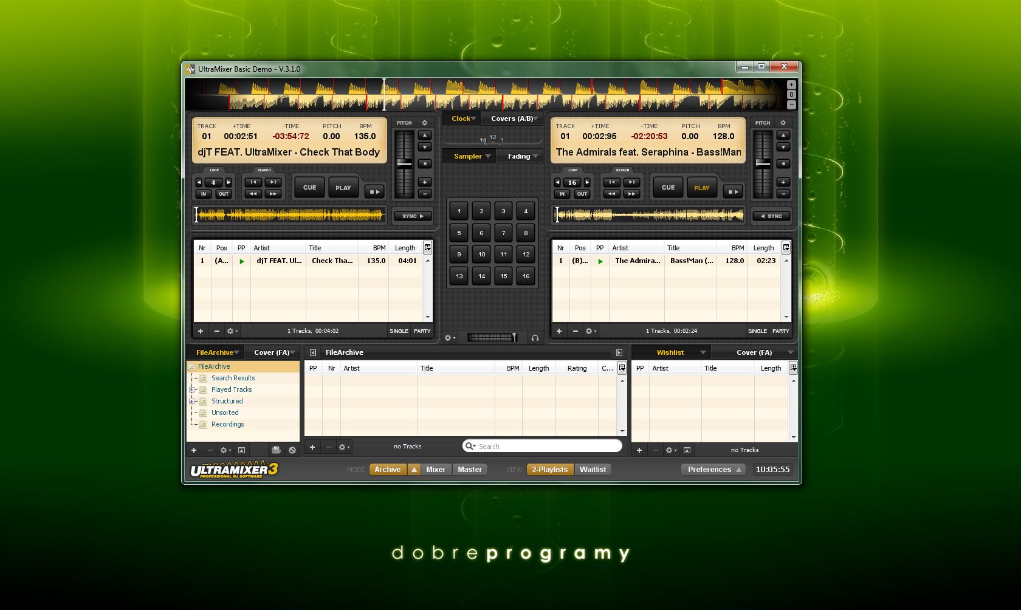Viewport: 1021px width, 610px height.
Task: Toggle SINGLE mode on left playlist
Action: coord(399,331)
